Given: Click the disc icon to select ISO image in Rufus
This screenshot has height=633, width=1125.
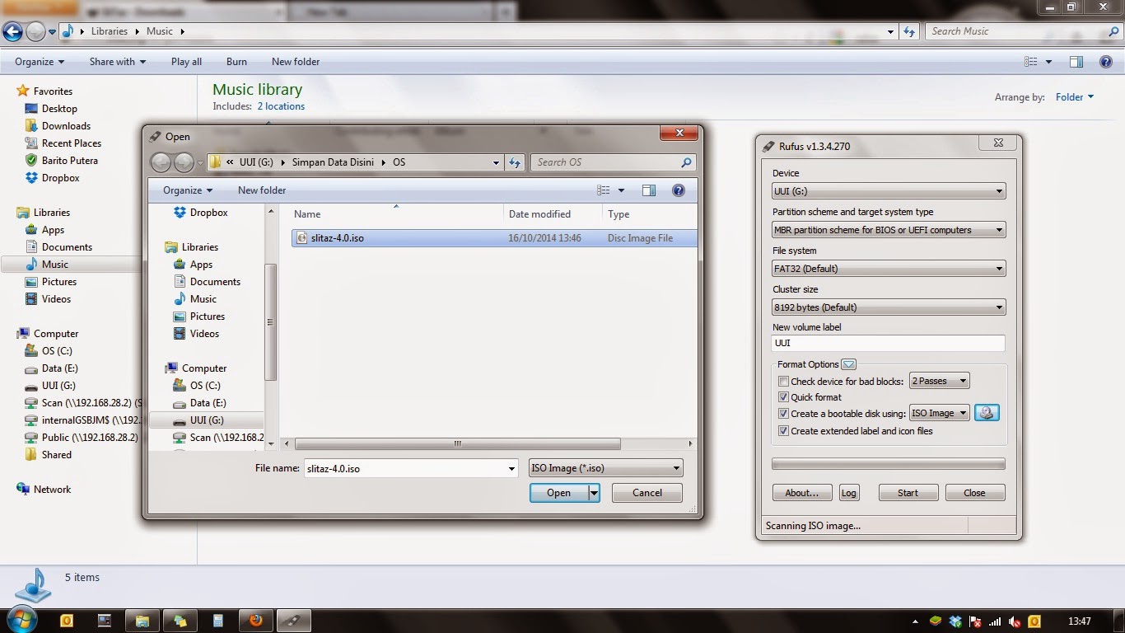Looking at the screenshot, I should tap(987, 413).
